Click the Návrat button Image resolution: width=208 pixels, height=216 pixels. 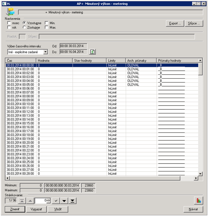193,209
